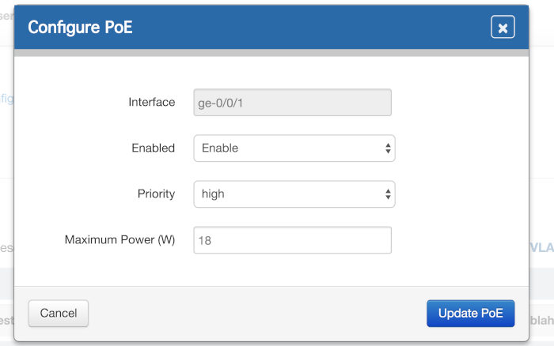Open the Enabled dropdown

pos(294,148)
